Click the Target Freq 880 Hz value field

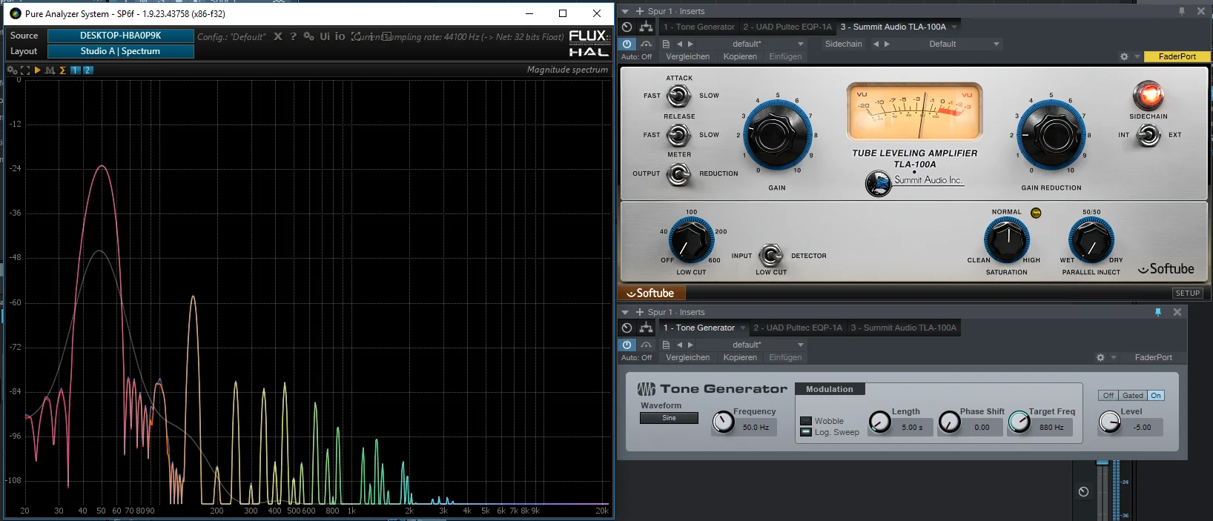point(1051,428)
